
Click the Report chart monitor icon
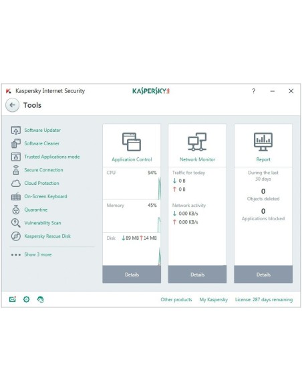point(263,142)
